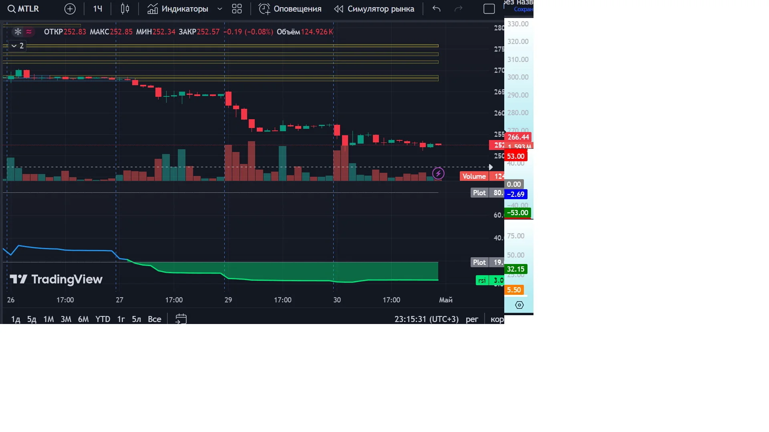Screen dimensions: 769x432
Task: Open the chart settings hexagon icon
Action: pyautogui.click(x=519, y=305)
